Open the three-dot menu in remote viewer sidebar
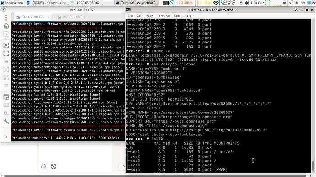 (6, 18)
